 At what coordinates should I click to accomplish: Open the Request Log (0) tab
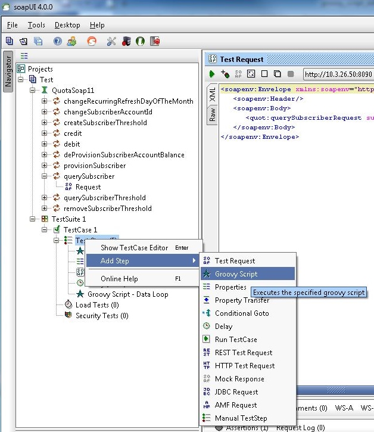(x=301, y=428)
